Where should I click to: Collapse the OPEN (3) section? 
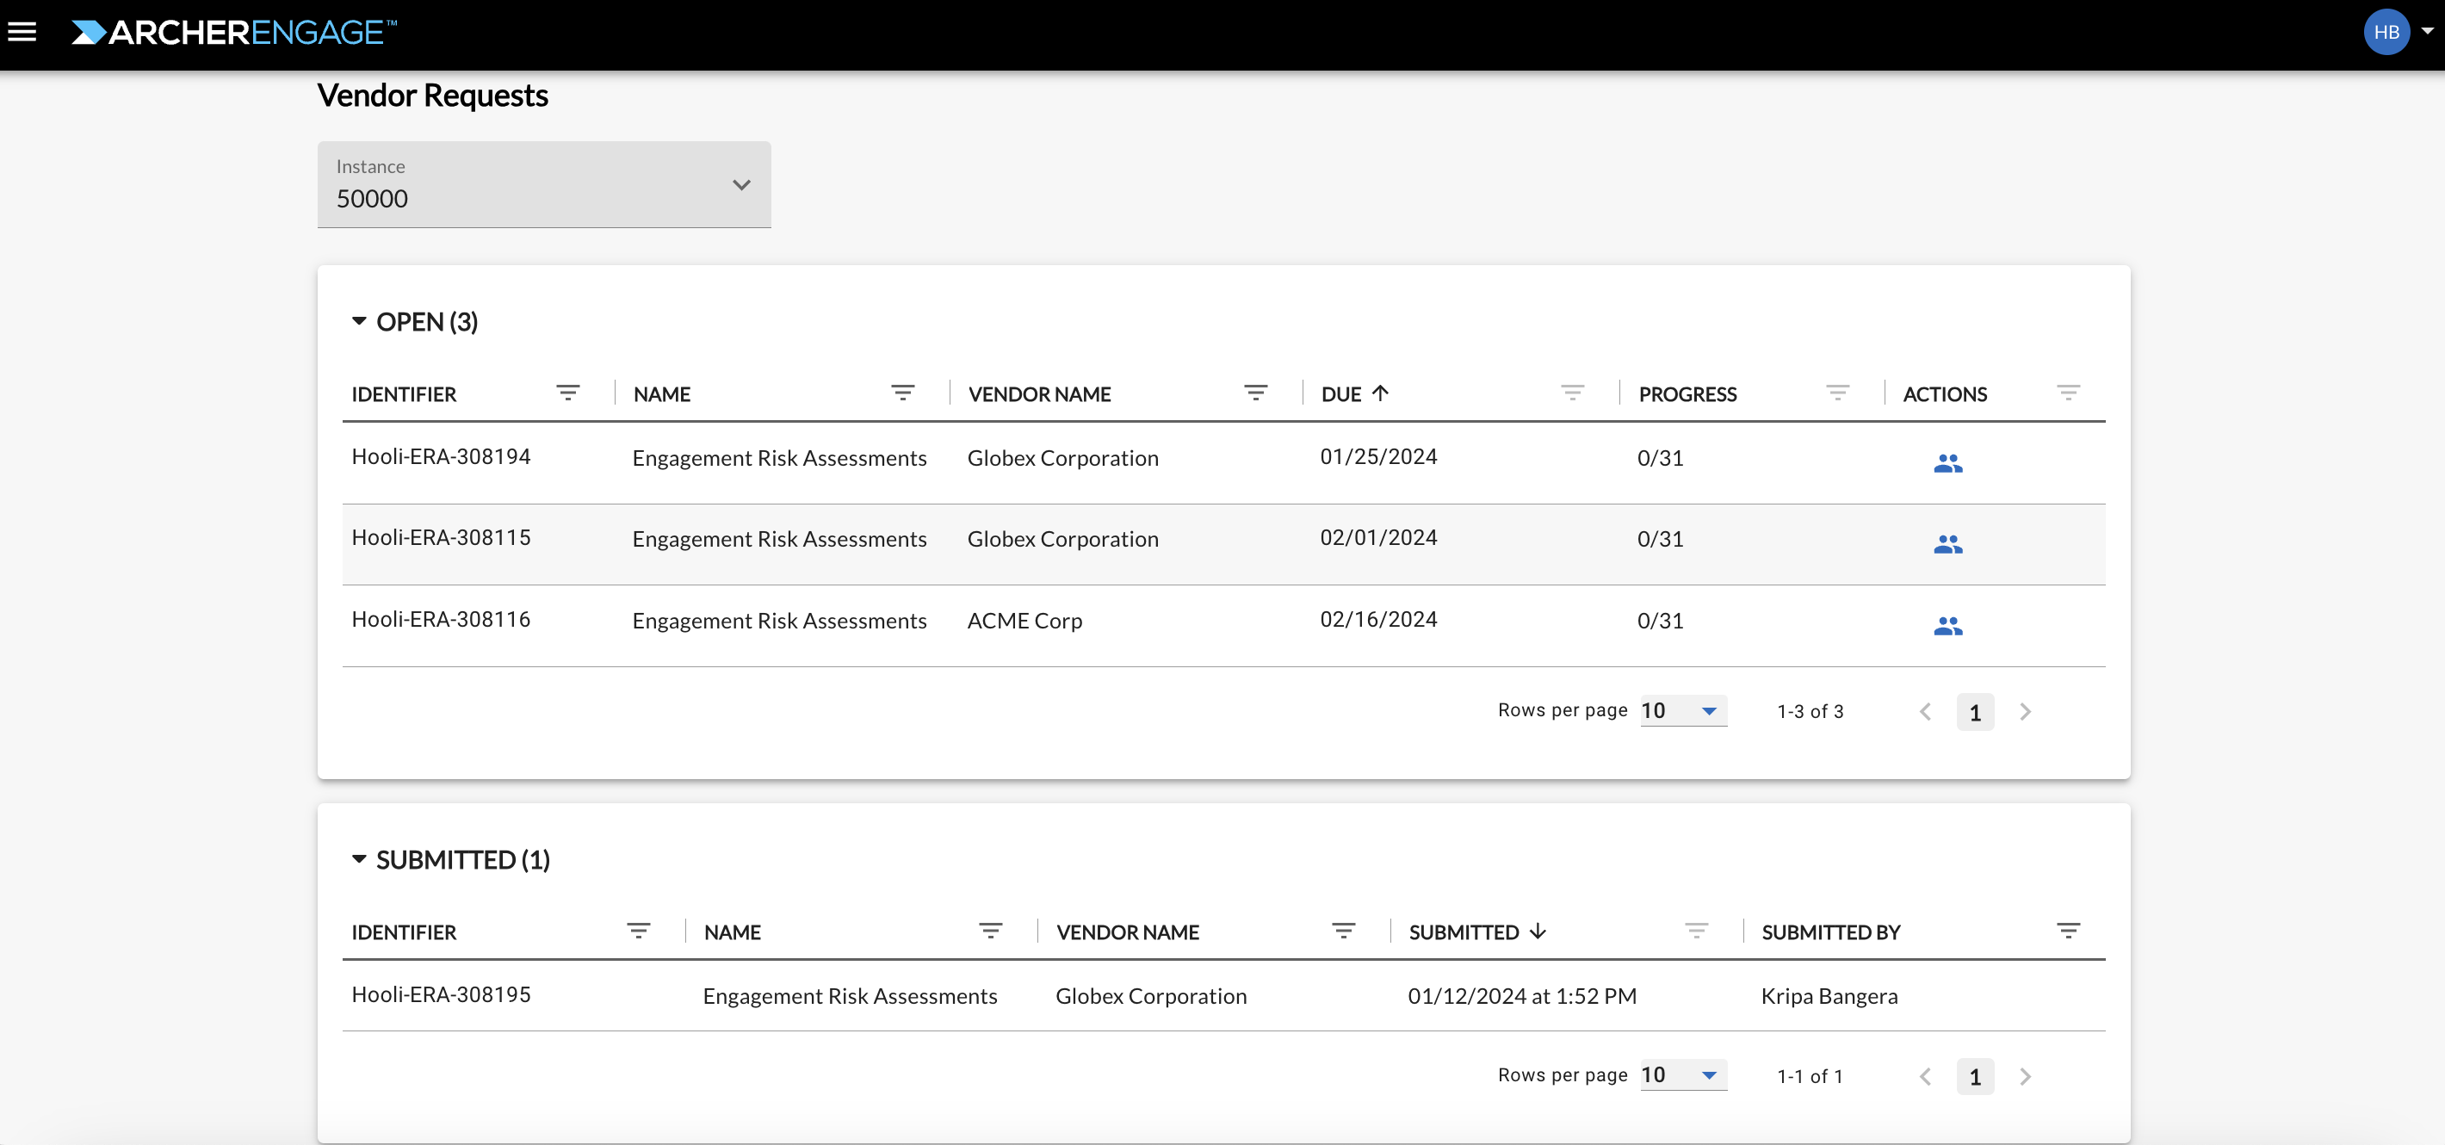click(359, 321)
